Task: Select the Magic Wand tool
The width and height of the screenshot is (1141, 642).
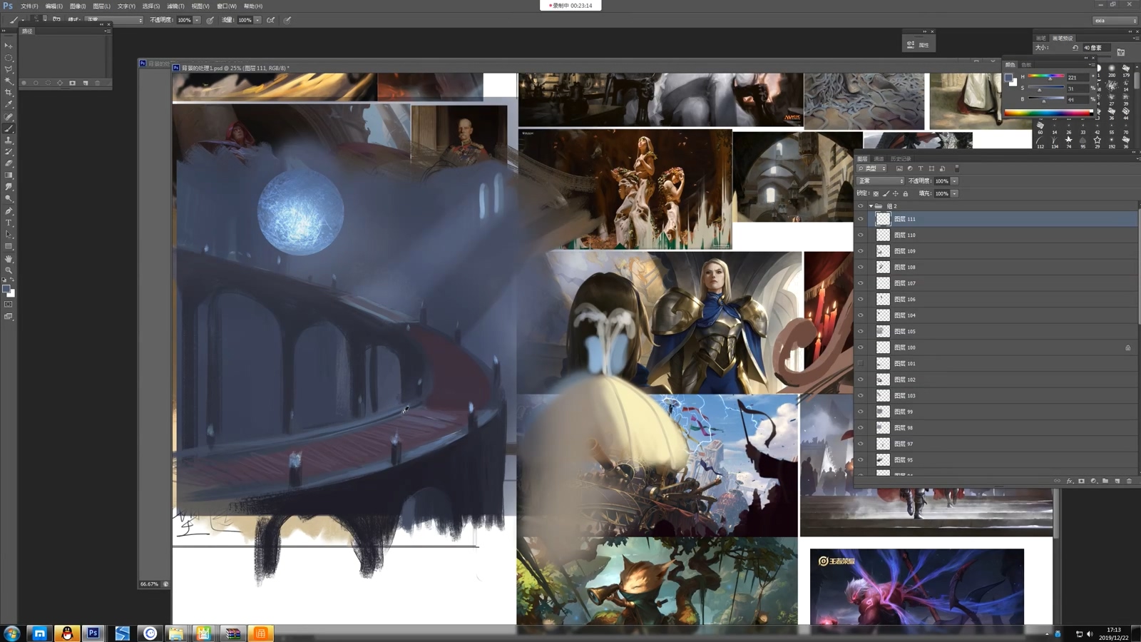Action: click(x=9, y=81)
